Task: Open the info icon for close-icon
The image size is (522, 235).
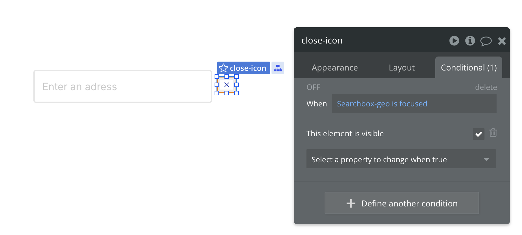Action: (470, 41)
